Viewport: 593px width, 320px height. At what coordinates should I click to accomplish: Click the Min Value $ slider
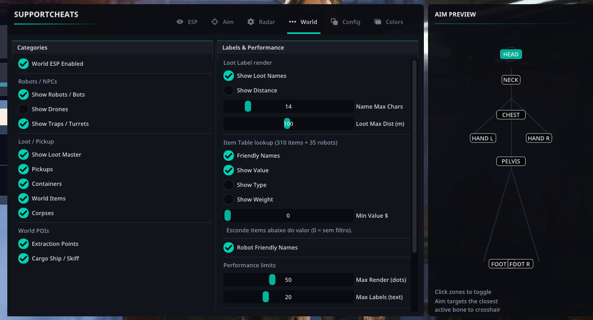pyautogui.click(x=289, y=216)
